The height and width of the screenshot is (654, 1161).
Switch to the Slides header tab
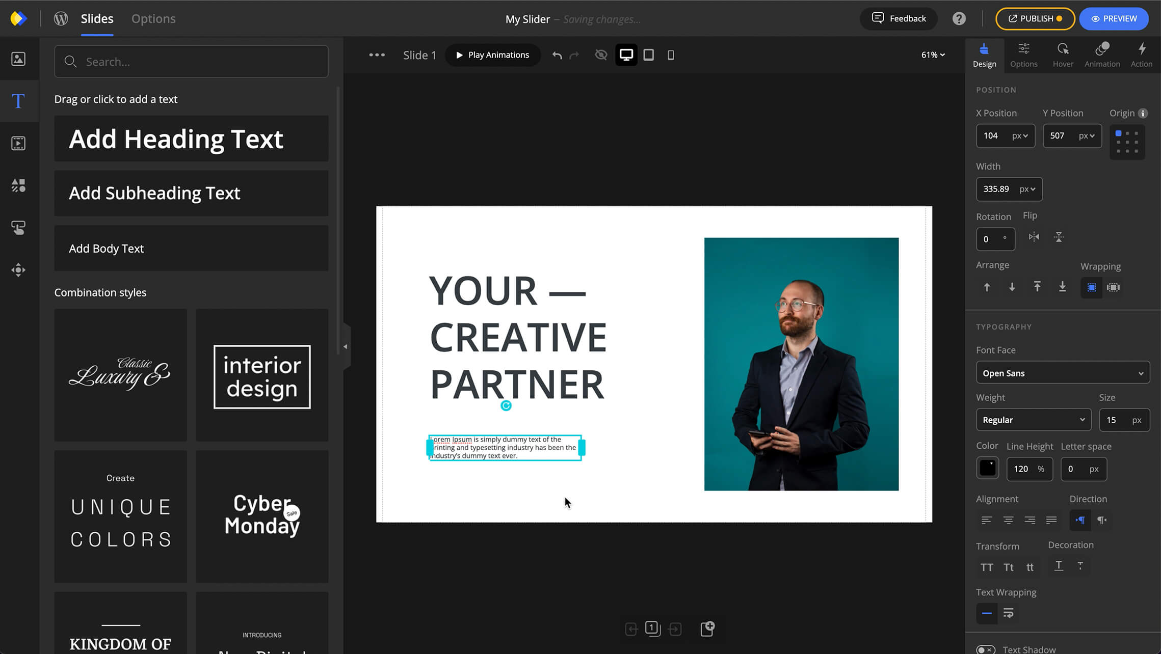pos(97,19)
